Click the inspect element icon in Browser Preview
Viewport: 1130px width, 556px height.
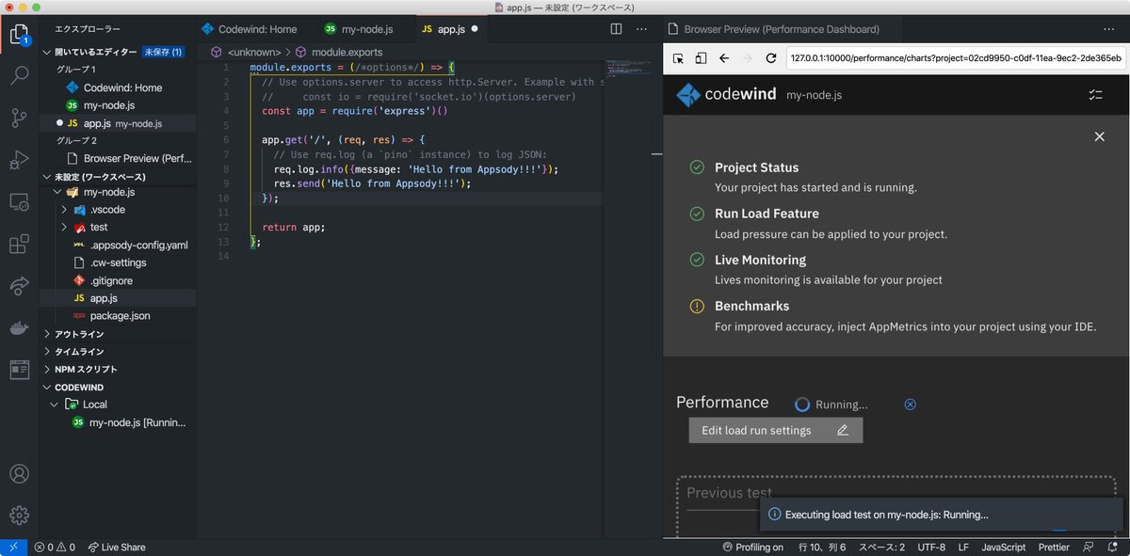tap(678, 58)
